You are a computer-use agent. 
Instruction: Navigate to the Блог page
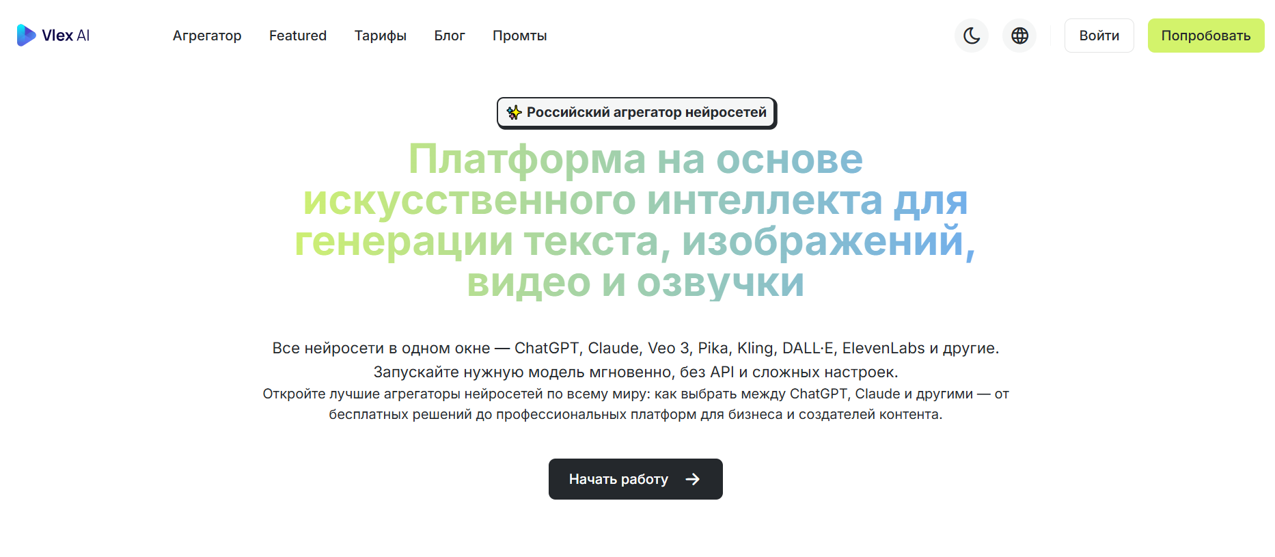click(x=450, y=36)
